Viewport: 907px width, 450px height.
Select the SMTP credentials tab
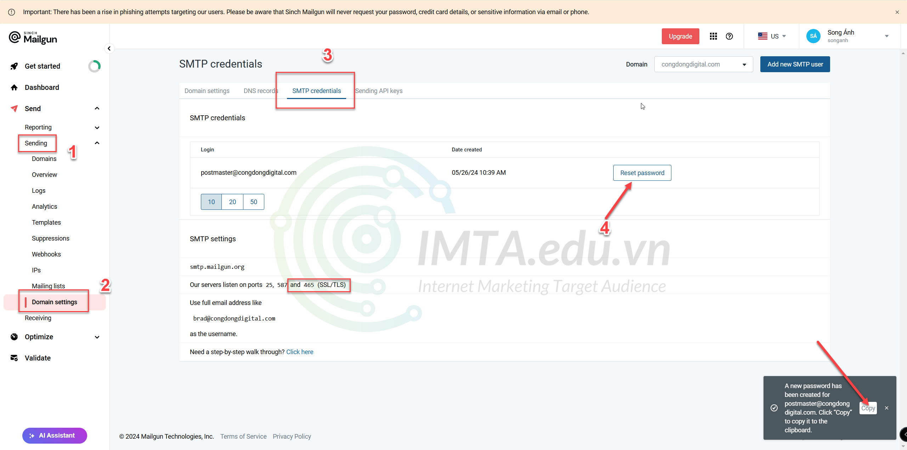[x=316, y=91]
